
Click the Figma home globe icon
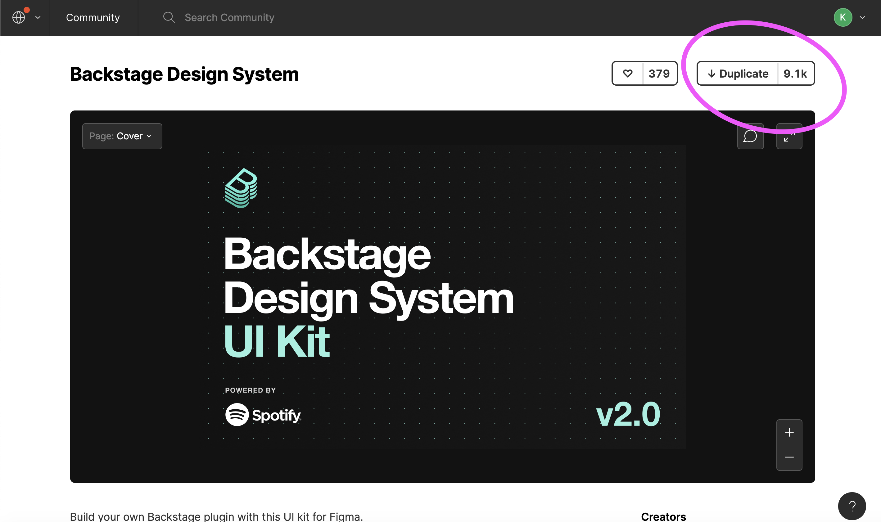point(18,17)
